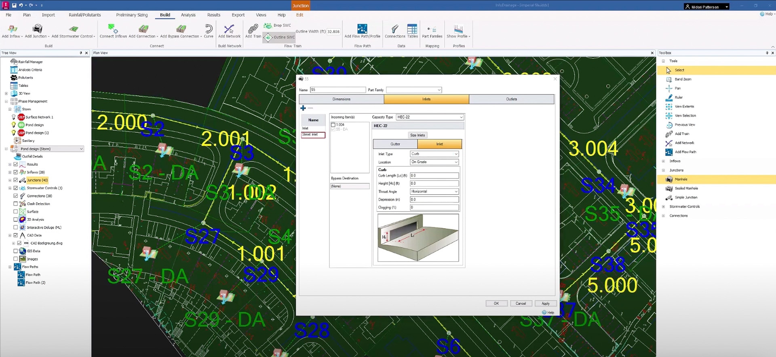Switch to the Outlets tab

click(511, 99)
